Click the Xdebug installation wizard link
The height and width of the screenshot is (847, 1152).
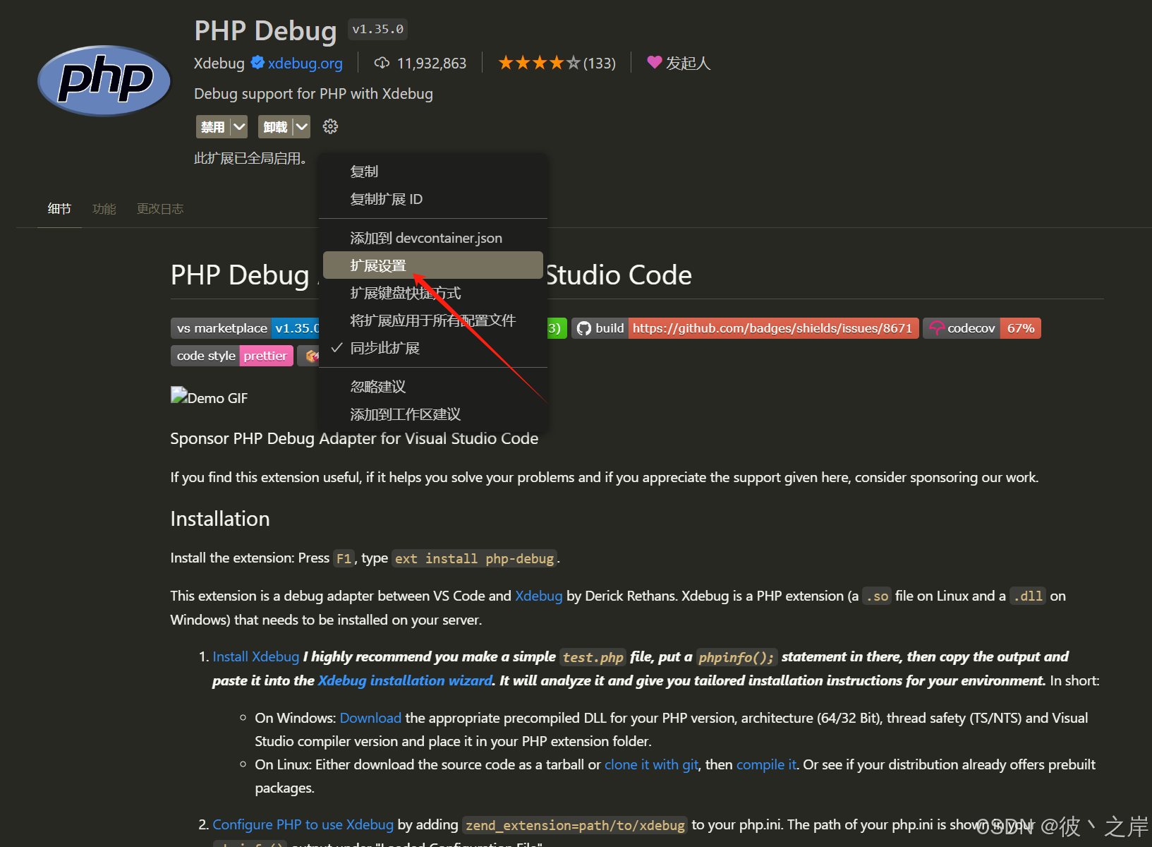click(404, 680)
